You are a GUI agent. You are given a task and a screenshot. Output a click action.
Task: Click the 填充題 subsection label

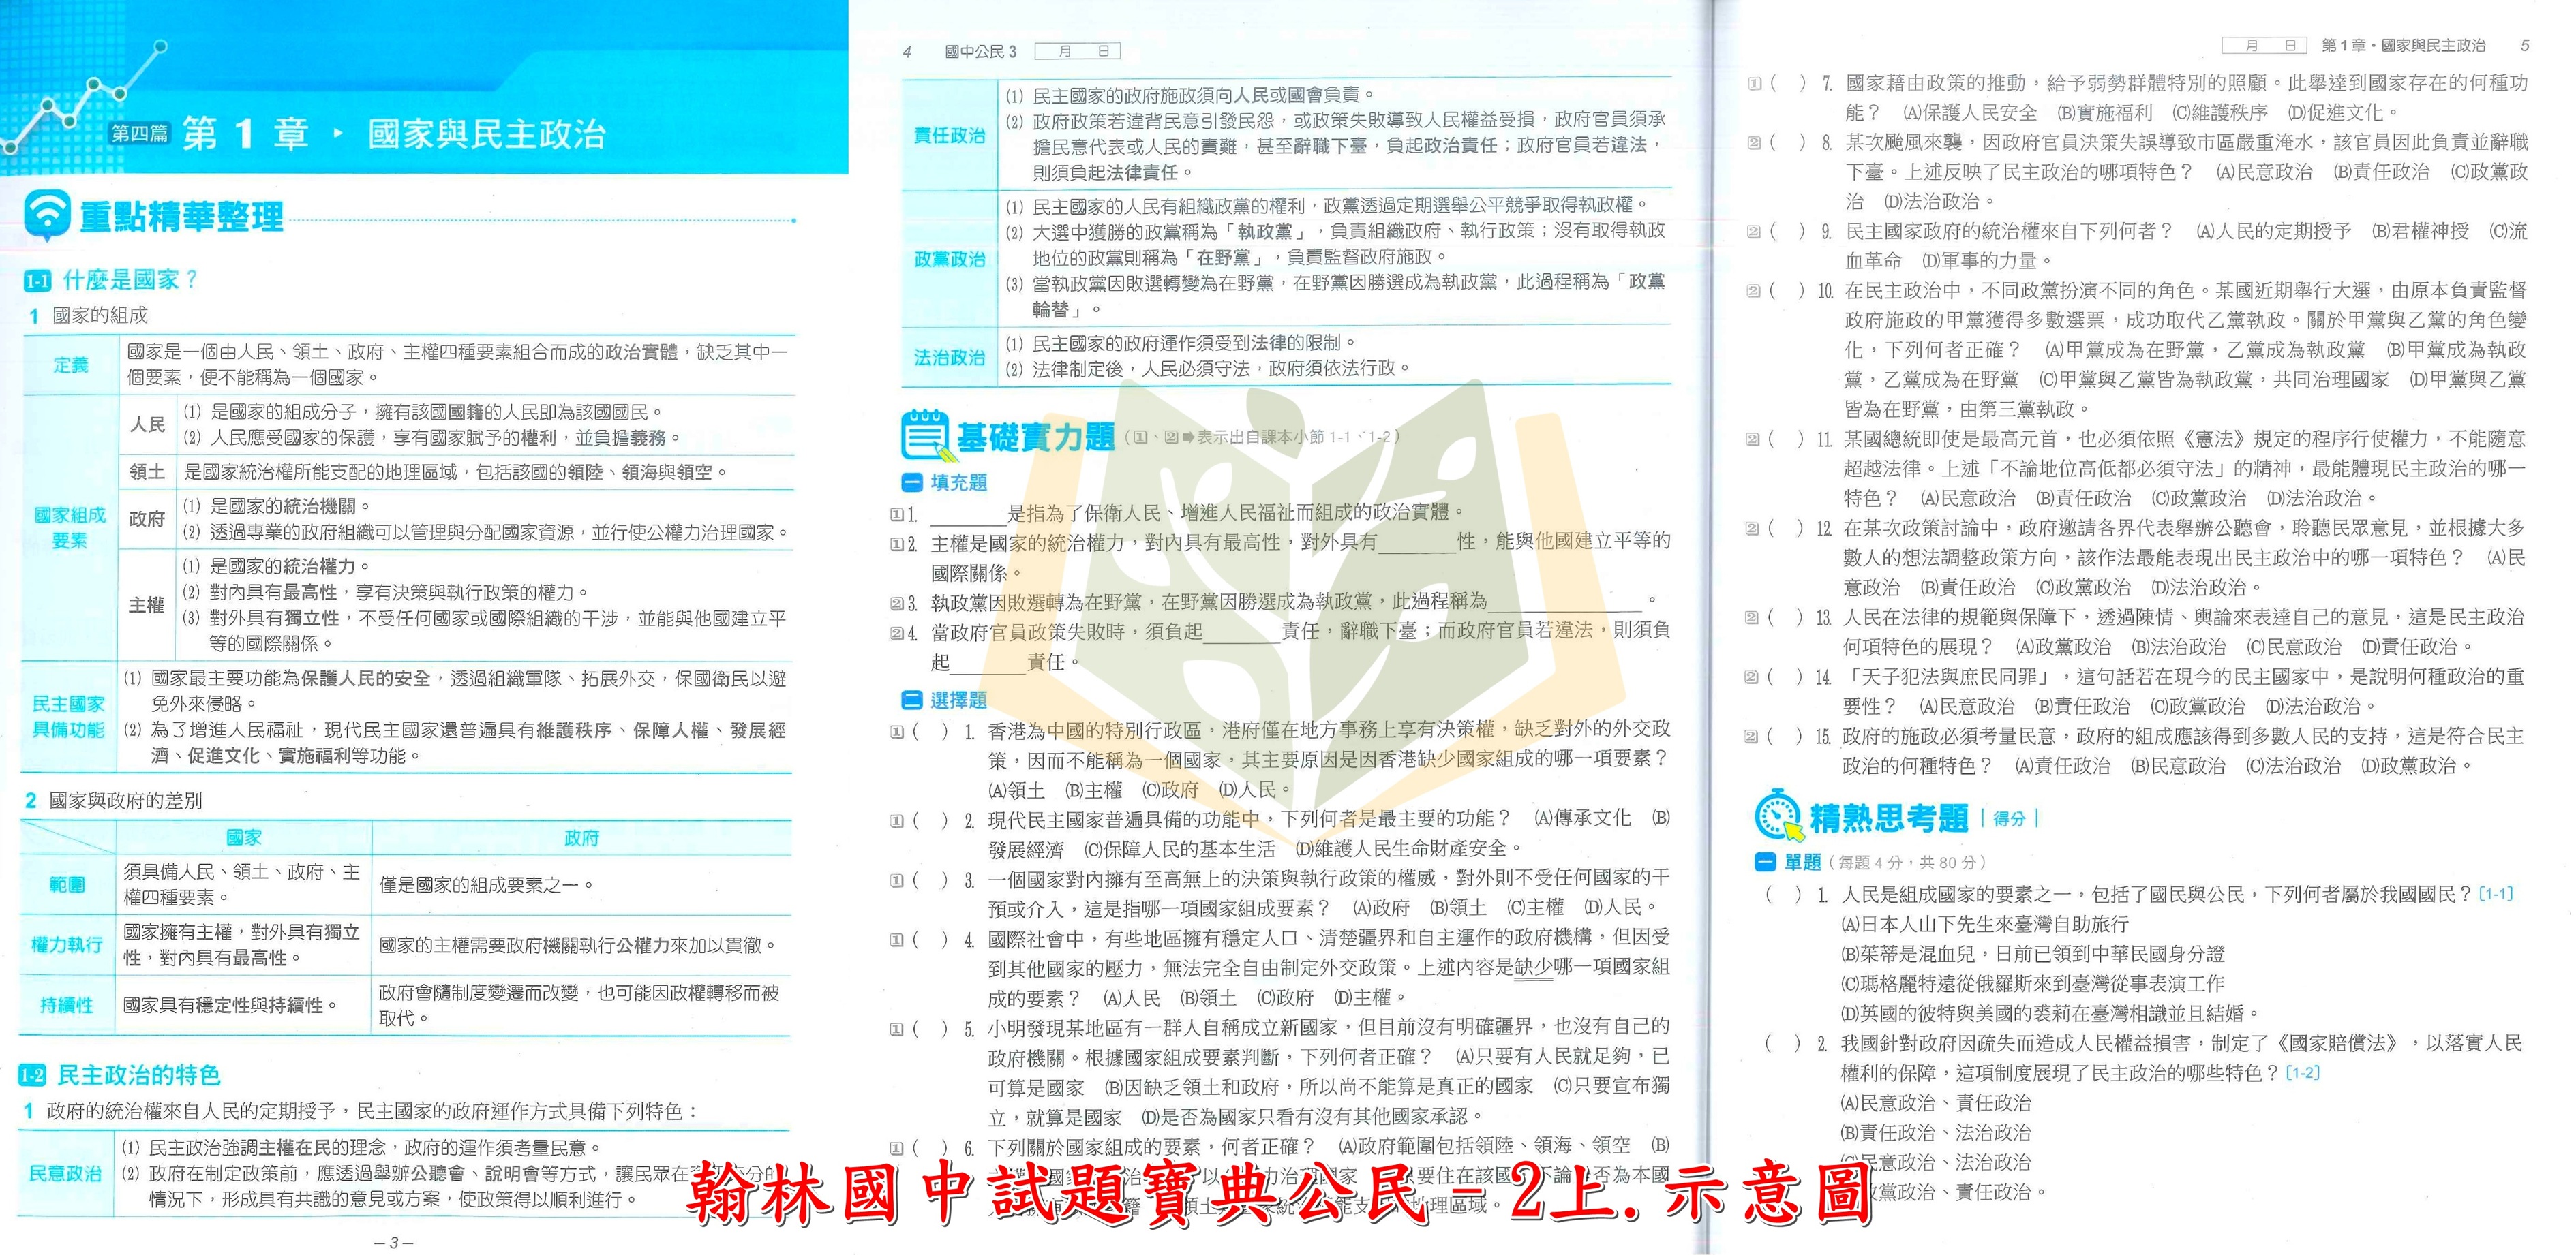coord(959,482)
